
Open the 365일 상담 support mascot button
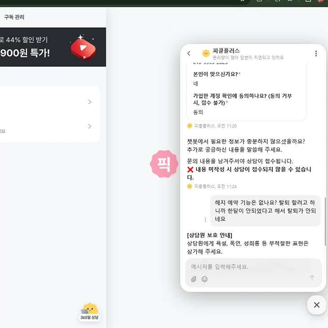coord(89,312)
